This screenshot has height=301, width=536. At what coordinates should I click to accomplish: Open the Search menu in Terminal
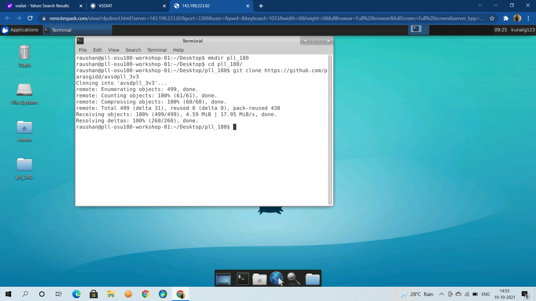[133, 50]
